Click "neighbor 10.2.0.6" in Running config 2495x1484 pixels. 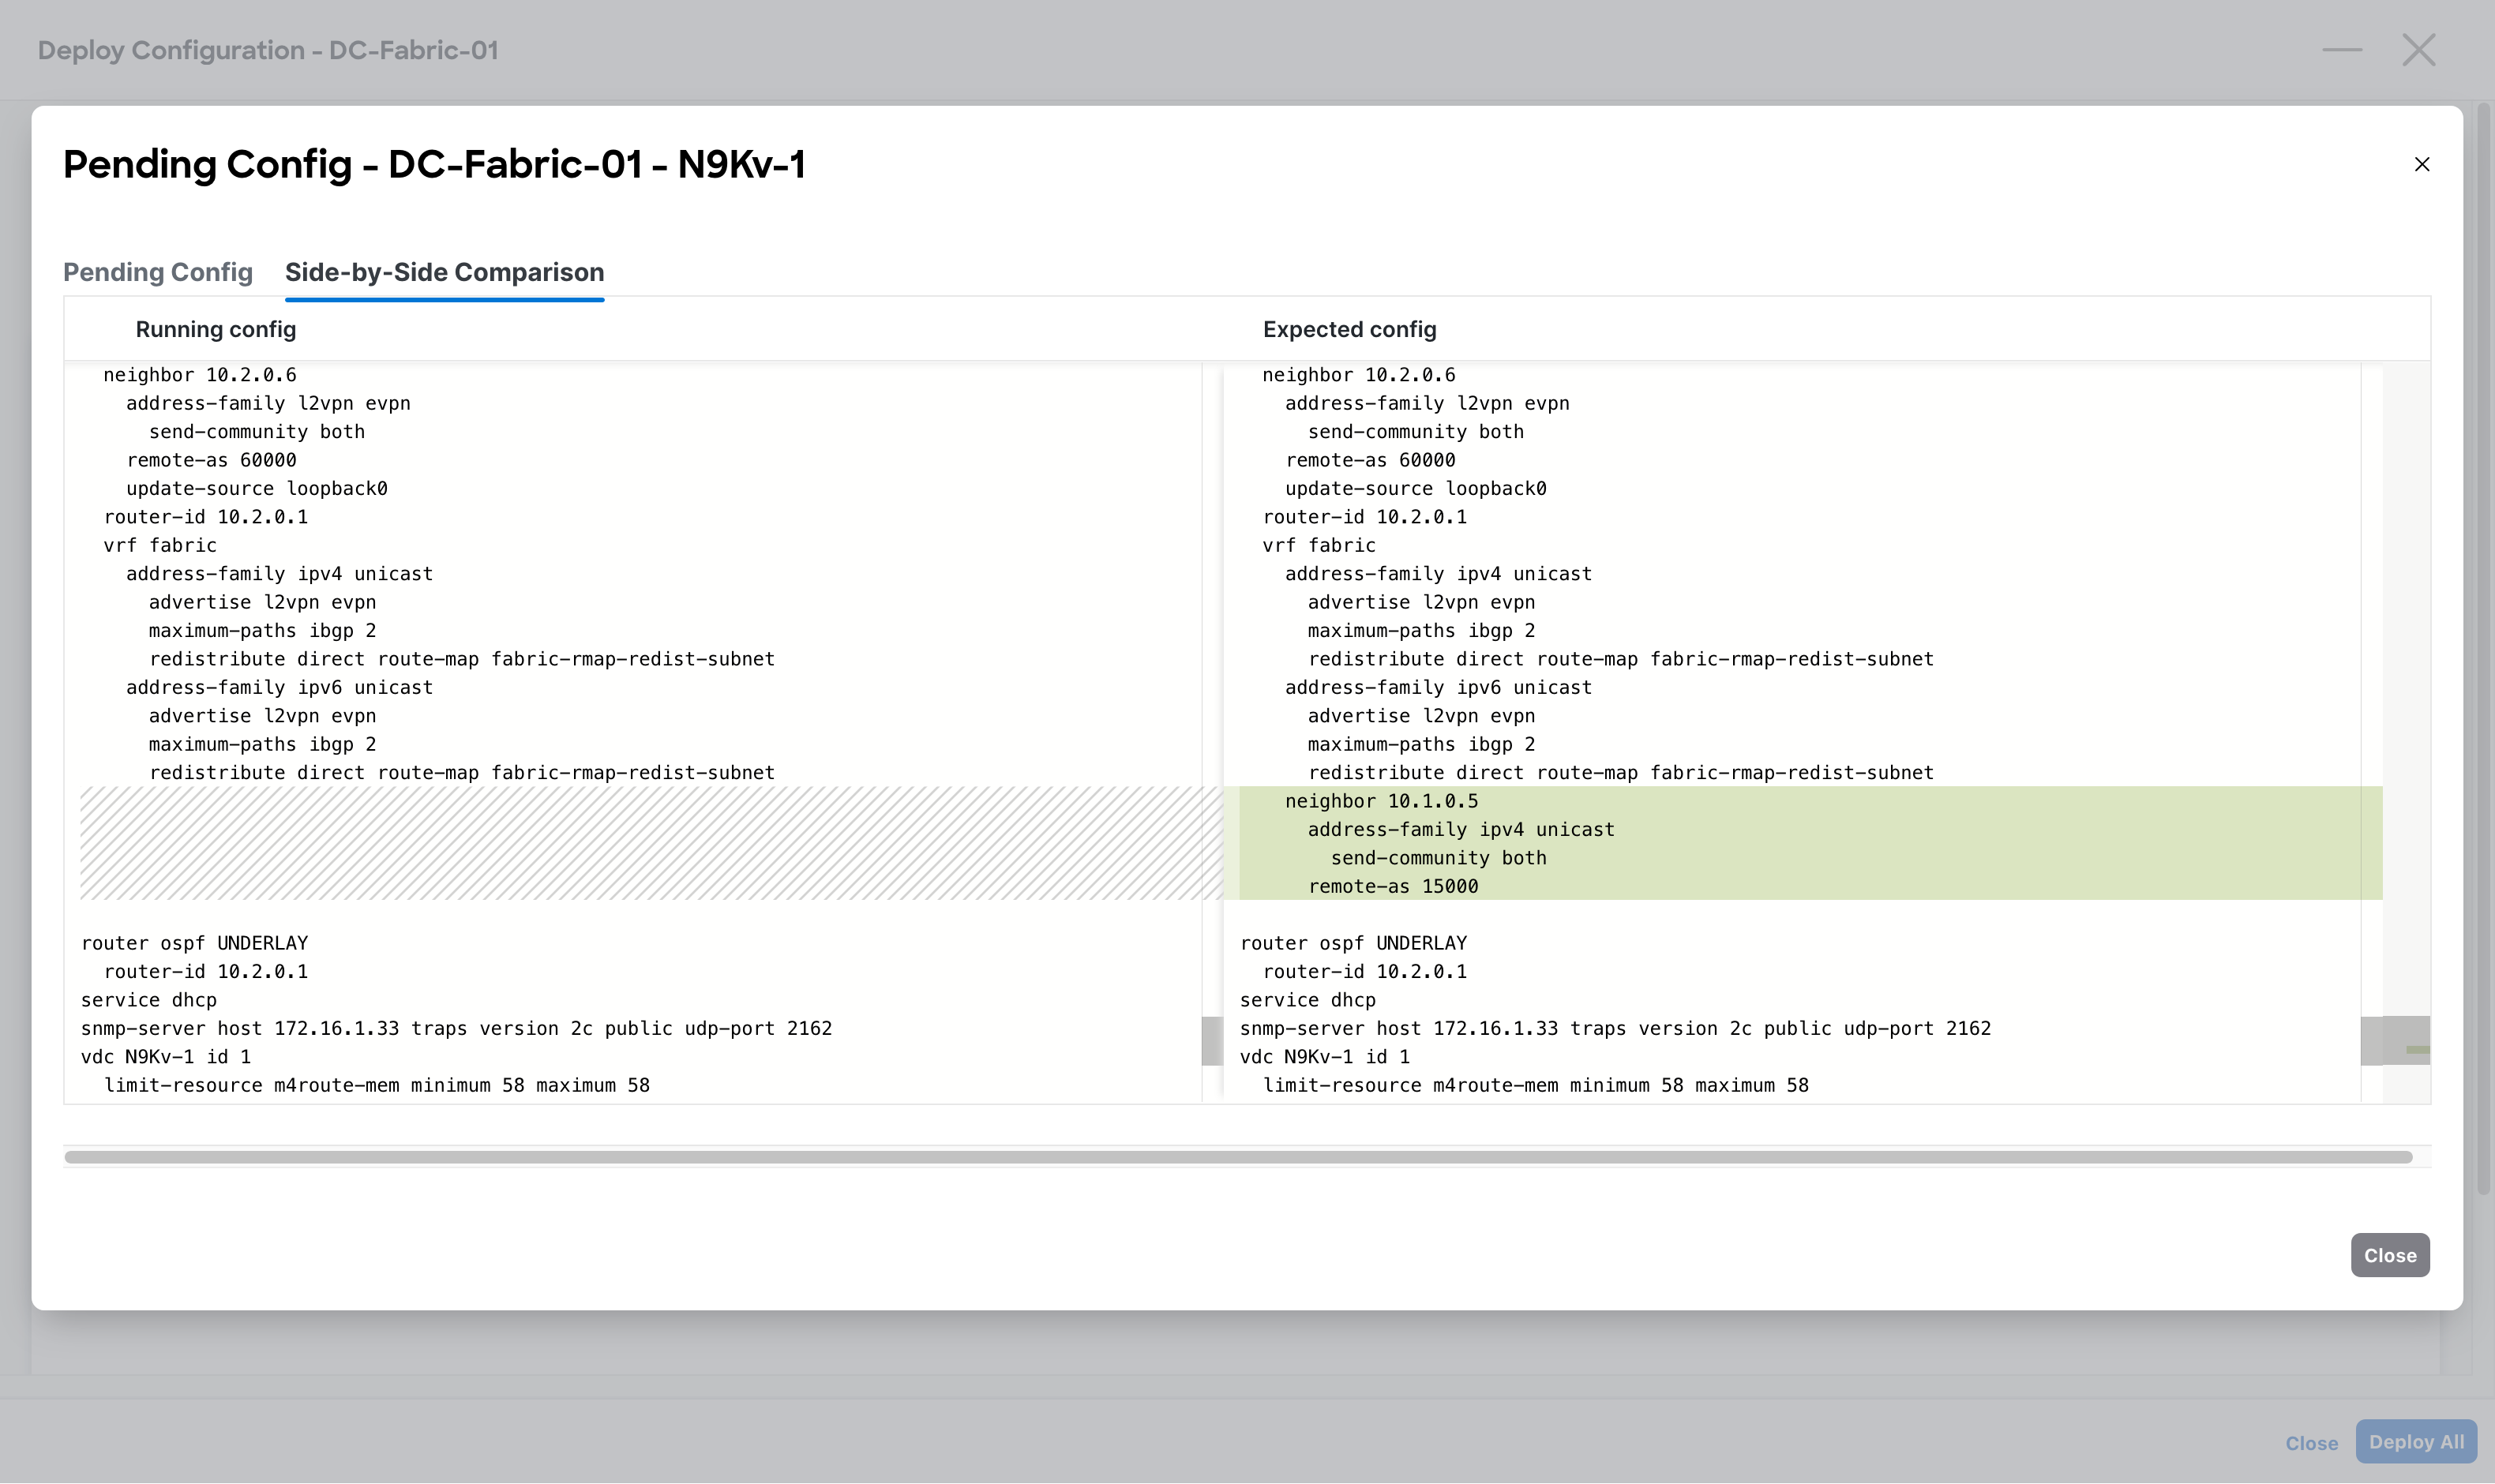[200, 375]
